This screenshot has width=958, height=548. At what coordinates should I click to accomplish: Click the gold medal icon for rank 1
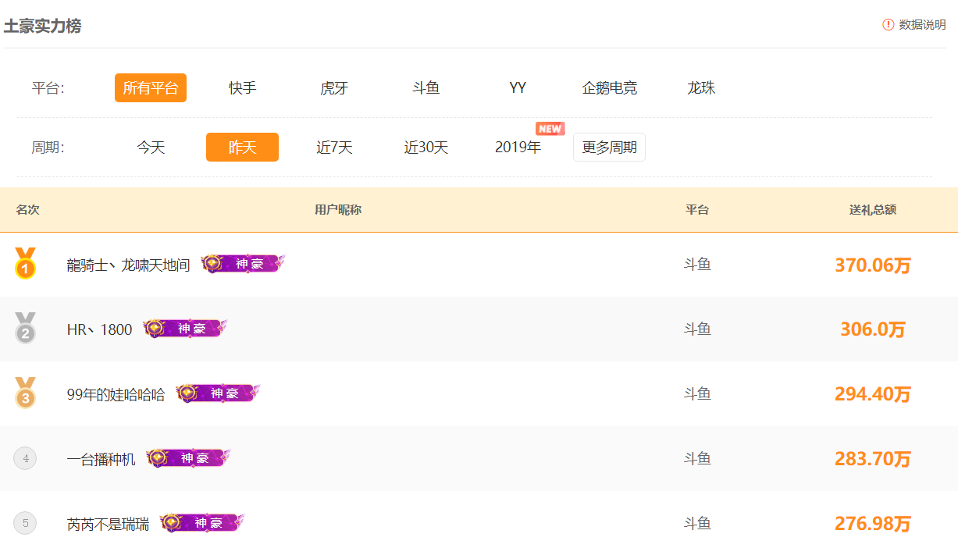point(25,264)
